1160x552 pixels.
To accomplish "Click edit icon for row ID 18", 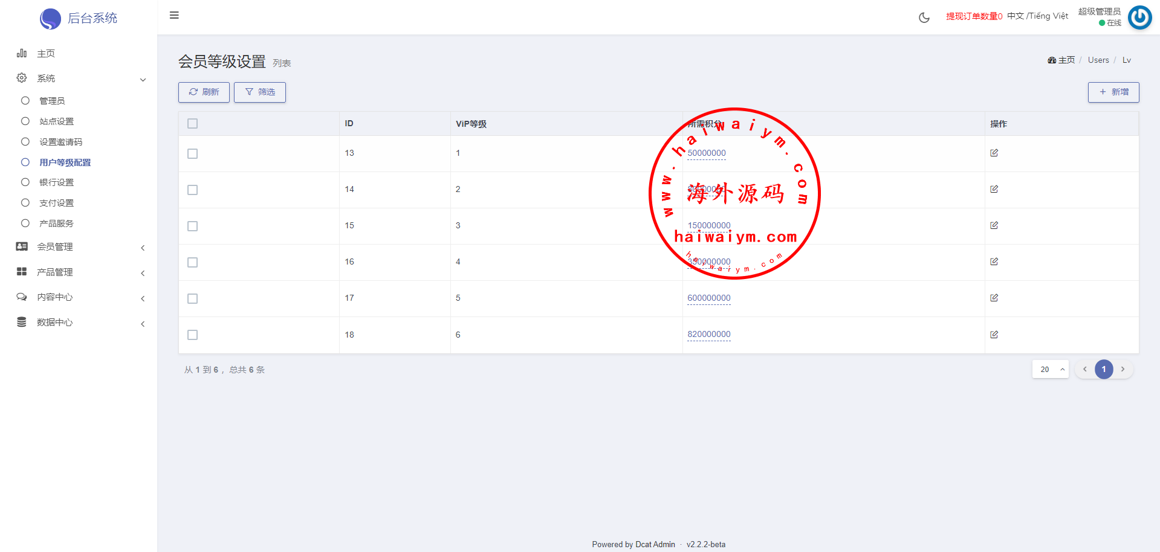I will click(994, 335).
